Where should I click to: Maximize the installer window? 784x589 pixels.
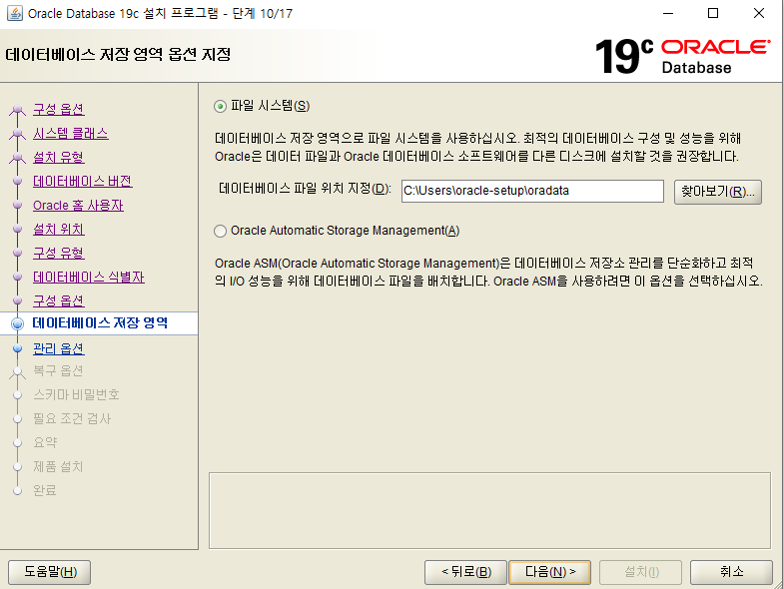(713, 14)
